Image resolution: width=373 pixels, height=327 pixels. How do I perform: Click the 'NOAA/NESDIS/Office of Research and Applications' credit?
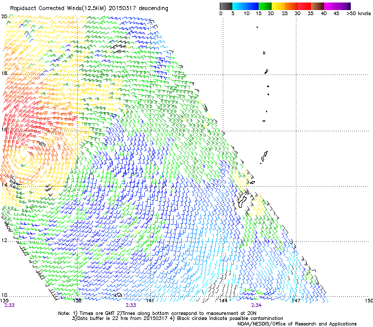point(297,324)
